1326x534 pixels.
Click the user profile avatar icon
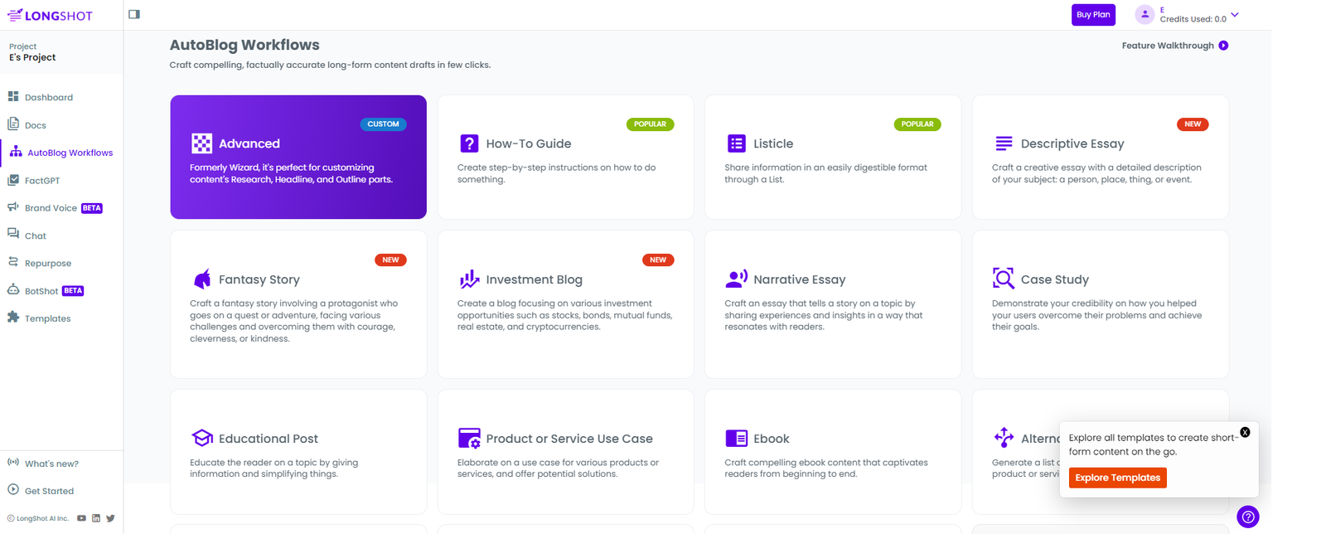(1145, 14)
